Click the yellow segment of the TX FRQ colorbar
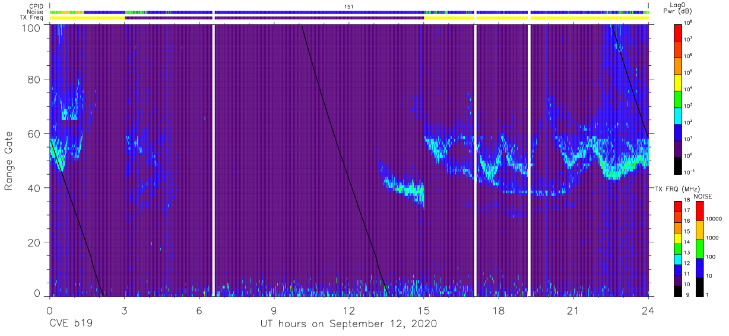Image resolution: width=729 pixels, height=336 pixels. 678,238
